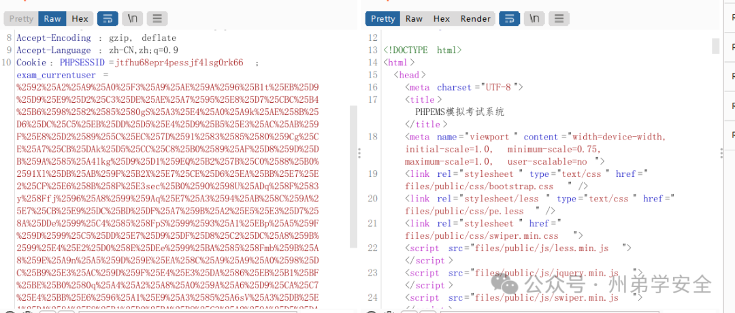The height and width of the screenshot is (313, 735).
Task: Click the swiper.min.css file path
Action: (x=482, y=236)
